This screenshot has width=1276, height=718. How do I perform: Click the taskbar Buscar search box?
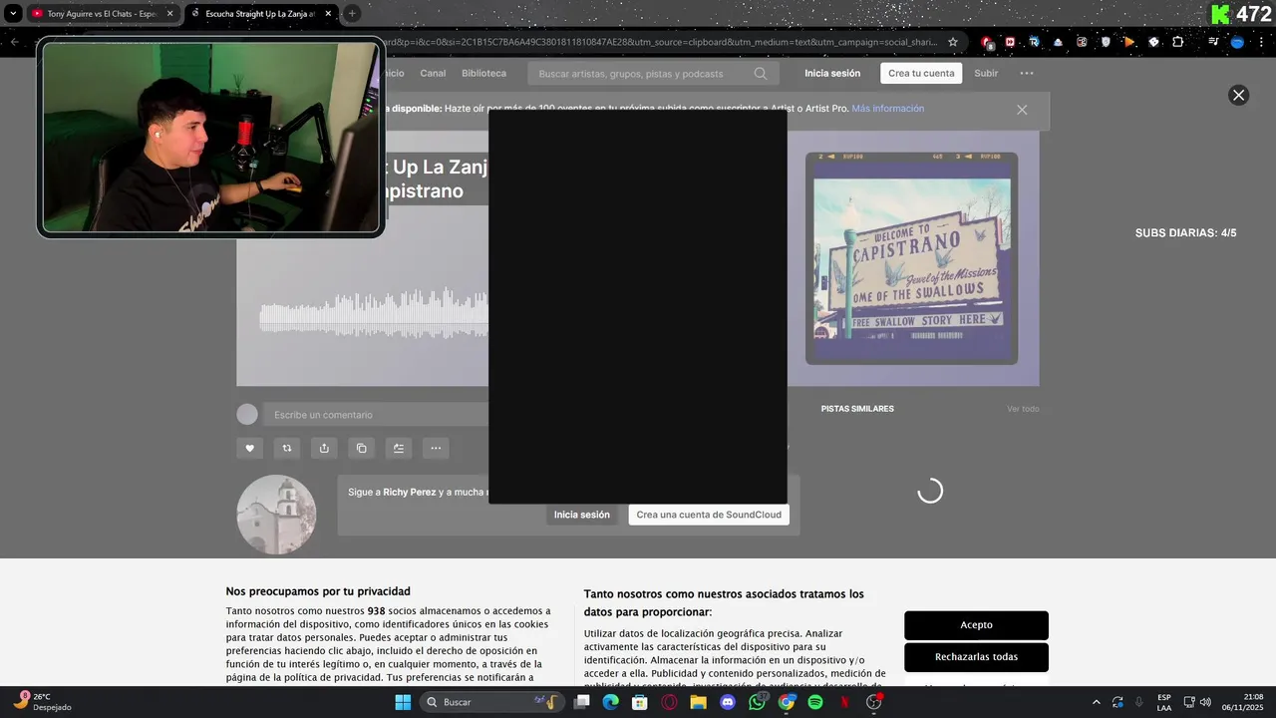[x=491, y=702]
